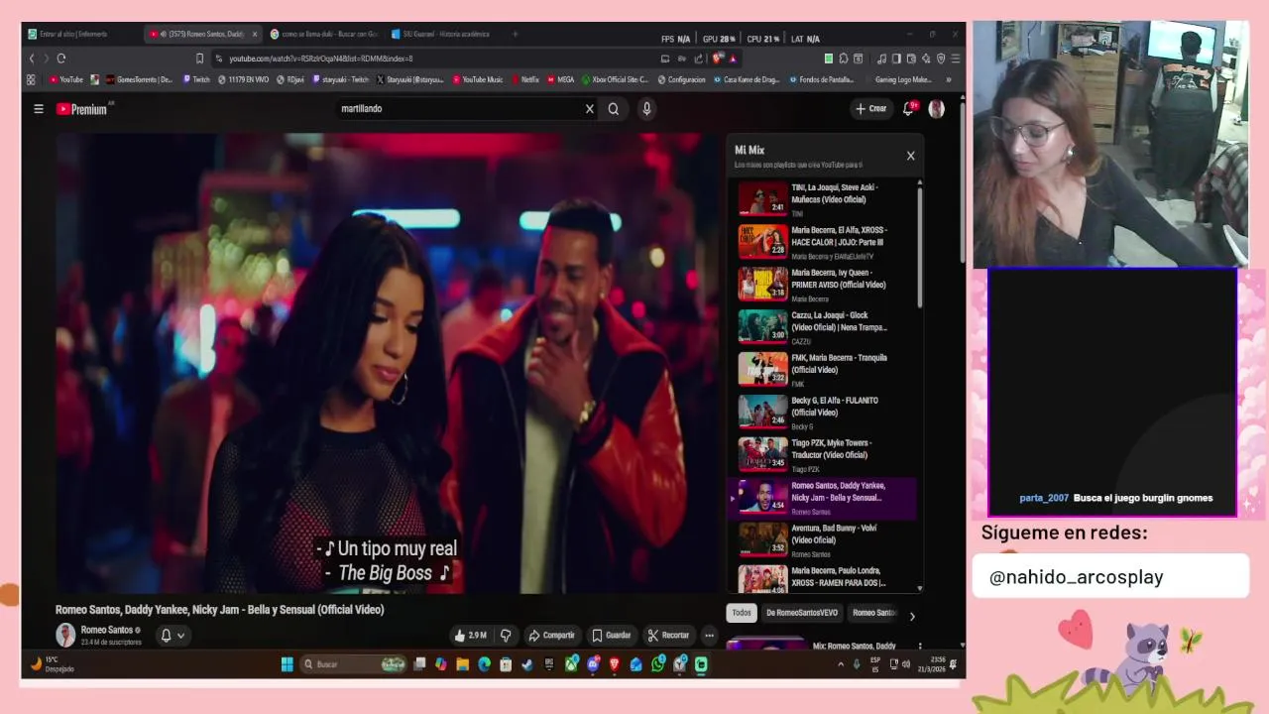Image resolution: width=1269 pixels, height=714 pixels.
Task: Open the Twitch bookmark
Action: (x=195, y=79)
